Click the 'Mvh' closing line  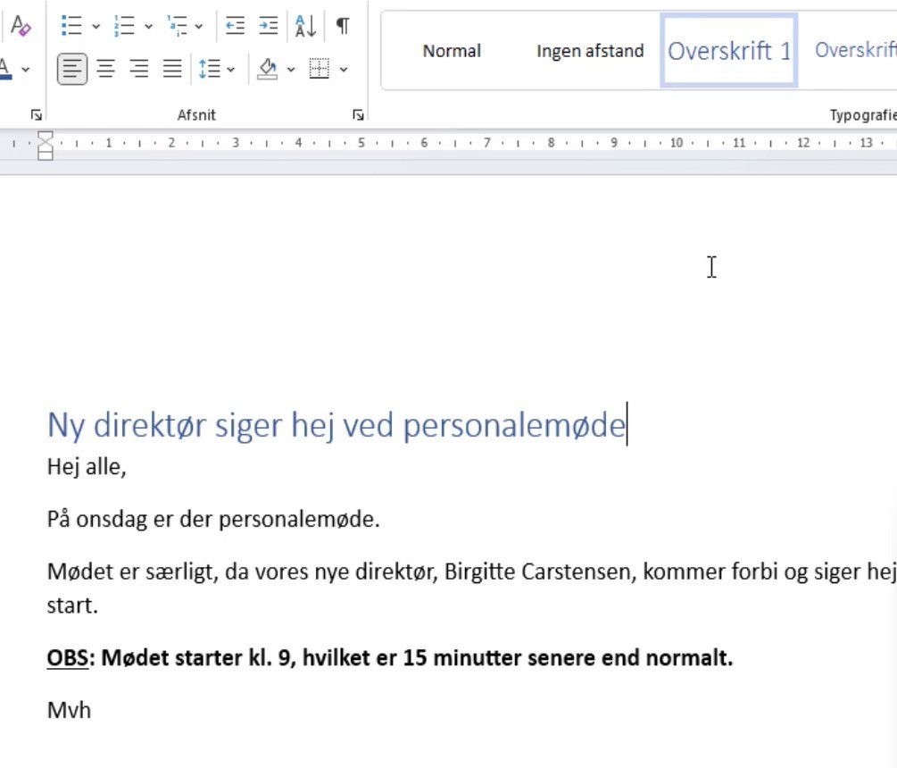click(x=69, y=710)
